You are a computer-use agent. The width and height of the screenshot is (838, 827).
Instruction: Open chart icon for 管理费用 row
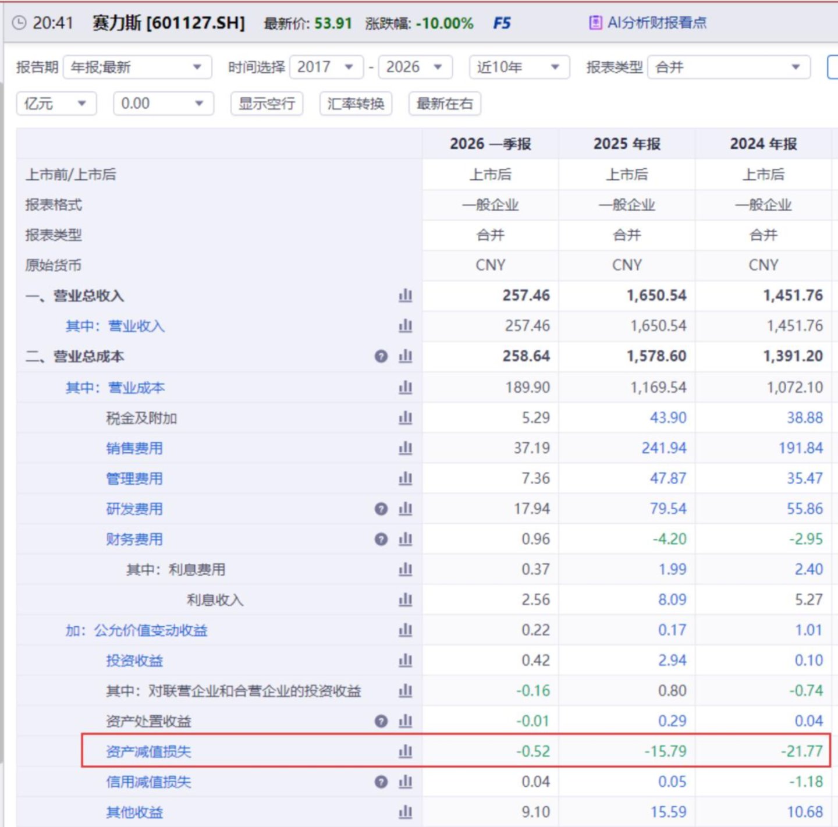(406, 478)
